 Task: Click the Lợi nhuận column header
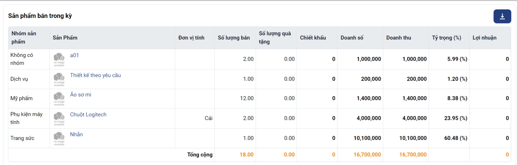point(484,38)
